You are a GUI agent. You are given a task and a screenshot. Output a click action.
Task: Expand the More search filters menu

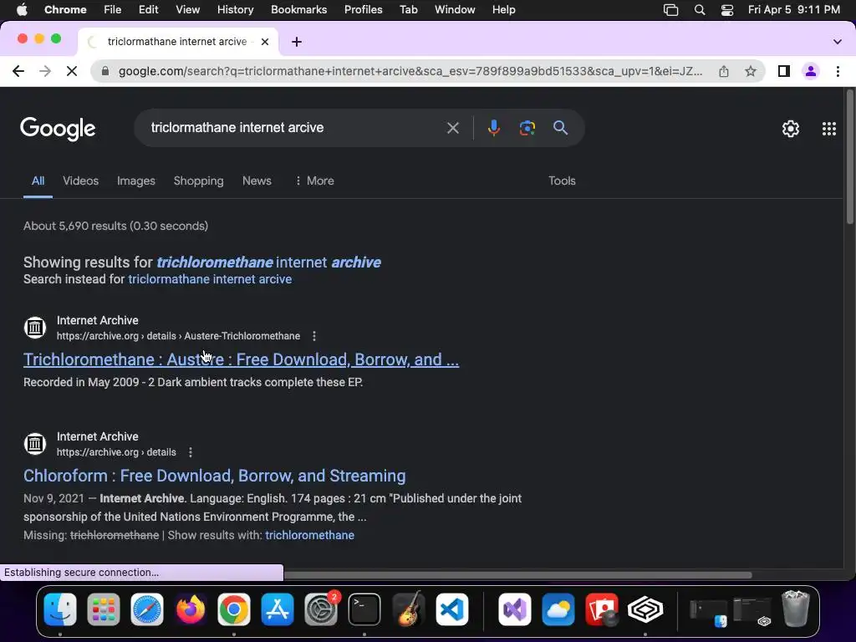click(314, 181)
